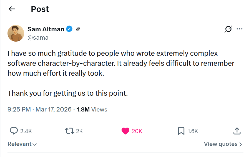Image resolution: width=249 pixels, height=157 pixels.
Task: Click the 20K likes count
Action: (137, 131)
